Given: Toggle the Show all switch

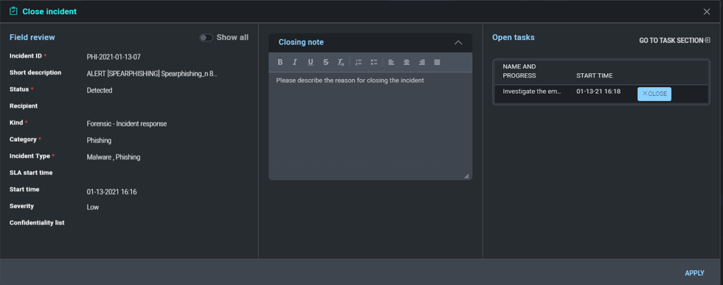Looking at the screenshot, I should click(x=206, y=38).
